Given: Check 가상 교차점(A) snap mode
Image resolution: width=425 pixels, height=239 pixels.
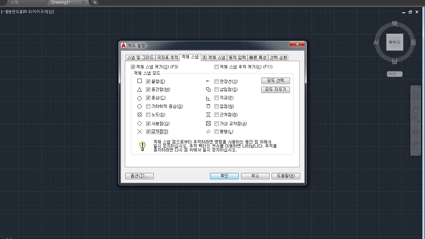Looking at the screenshot, I should (217, 124).
